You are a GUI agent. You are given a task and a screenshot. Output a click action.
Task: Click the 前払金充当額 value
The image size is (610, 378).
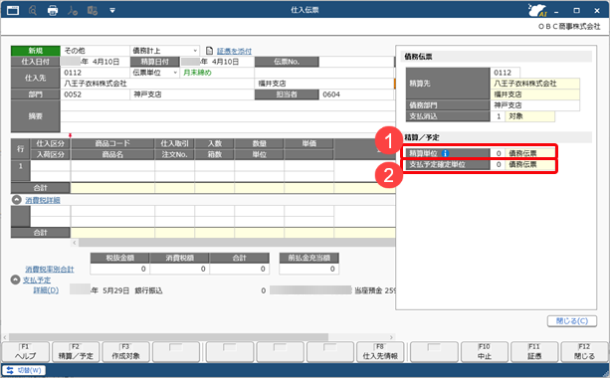click(308, 269)
